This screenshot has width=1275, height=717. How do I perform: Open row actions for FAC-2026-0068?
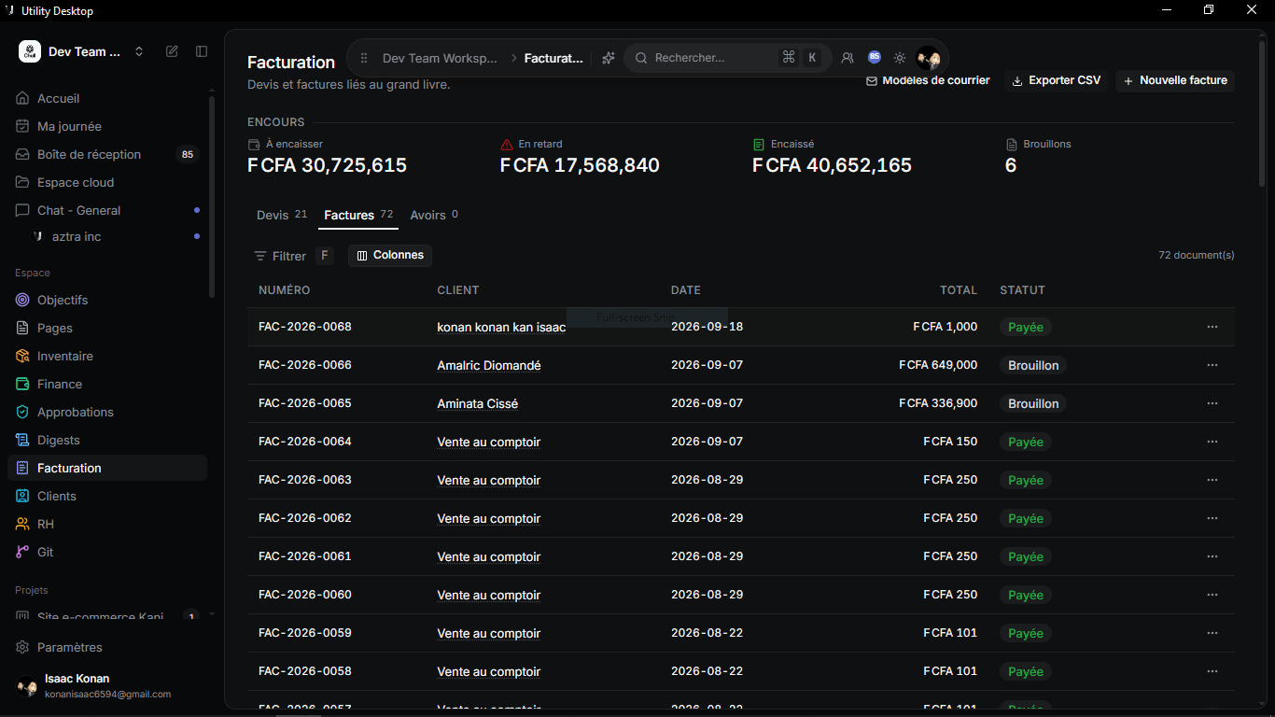(1212, 327)
